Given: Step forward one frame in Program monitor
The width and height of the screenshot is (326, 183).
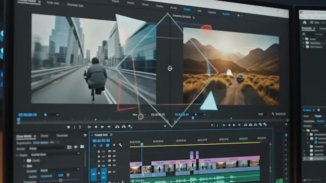Looking at the screenshot, I should [239, 125].
